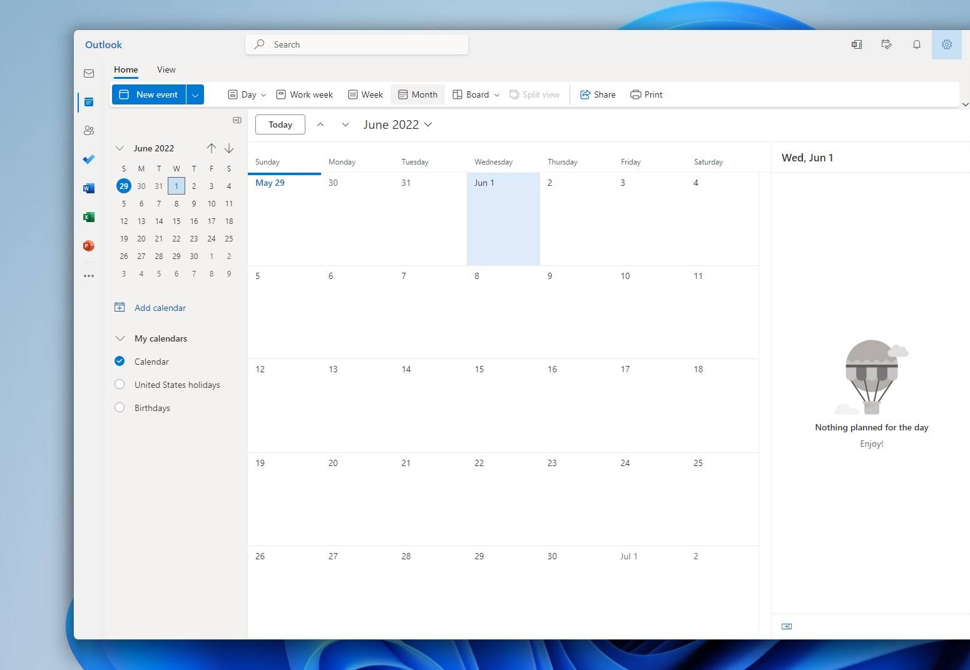Viewport: 970px width, 670px height.
Task: Switch to the View tab
Action: click(x=166, y=69)
